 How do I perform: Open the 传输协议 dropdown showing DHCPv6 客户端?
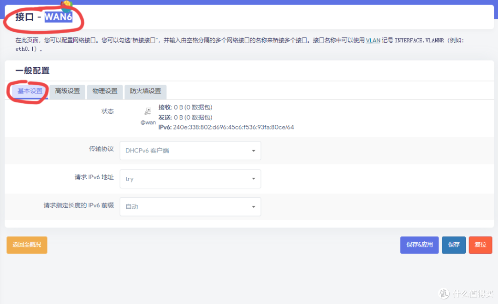click(190, 151)
